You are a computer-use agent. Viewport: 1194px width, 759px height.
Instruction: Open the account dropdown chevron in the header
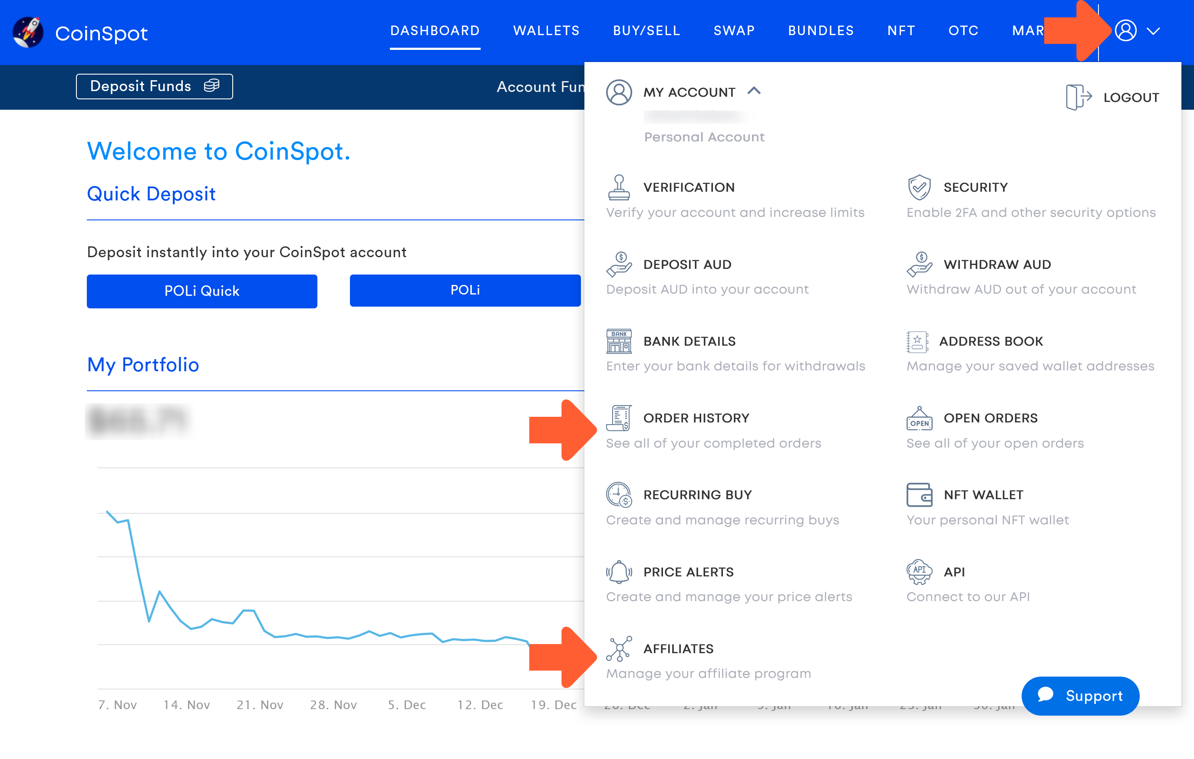pos(1154,31)
